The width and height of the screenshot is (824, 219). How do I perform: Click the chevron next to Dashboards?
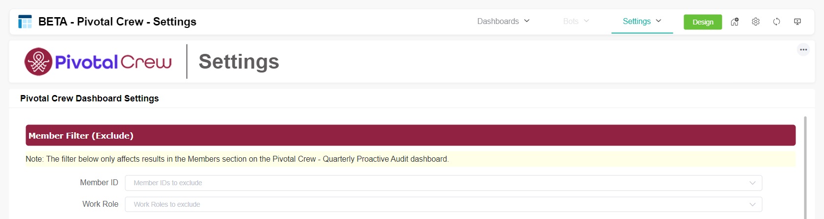tap(527, 21)
